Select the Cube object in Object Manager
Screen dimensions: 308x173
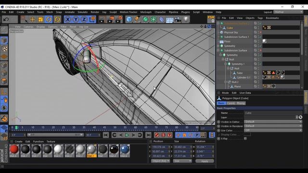(230, 28)
